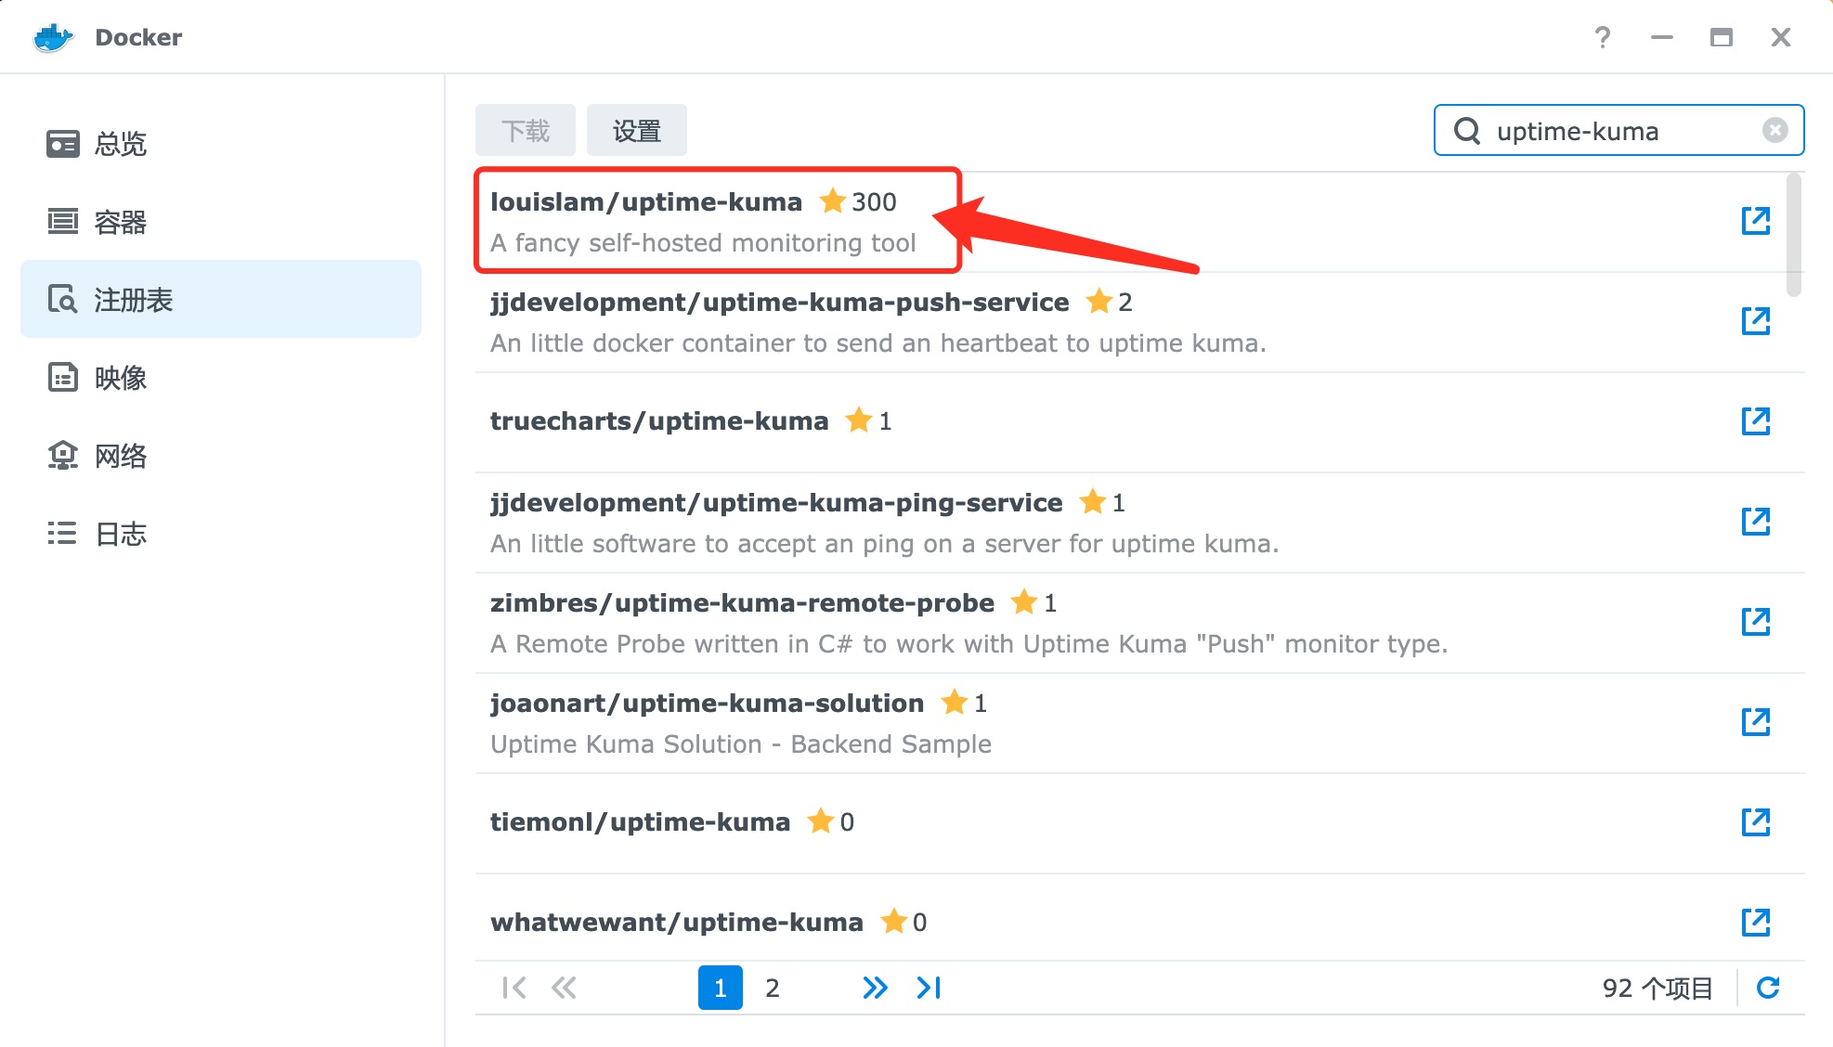Select page 1 in pagination
The image size is (1833, 1047).
tap(721, 988)
